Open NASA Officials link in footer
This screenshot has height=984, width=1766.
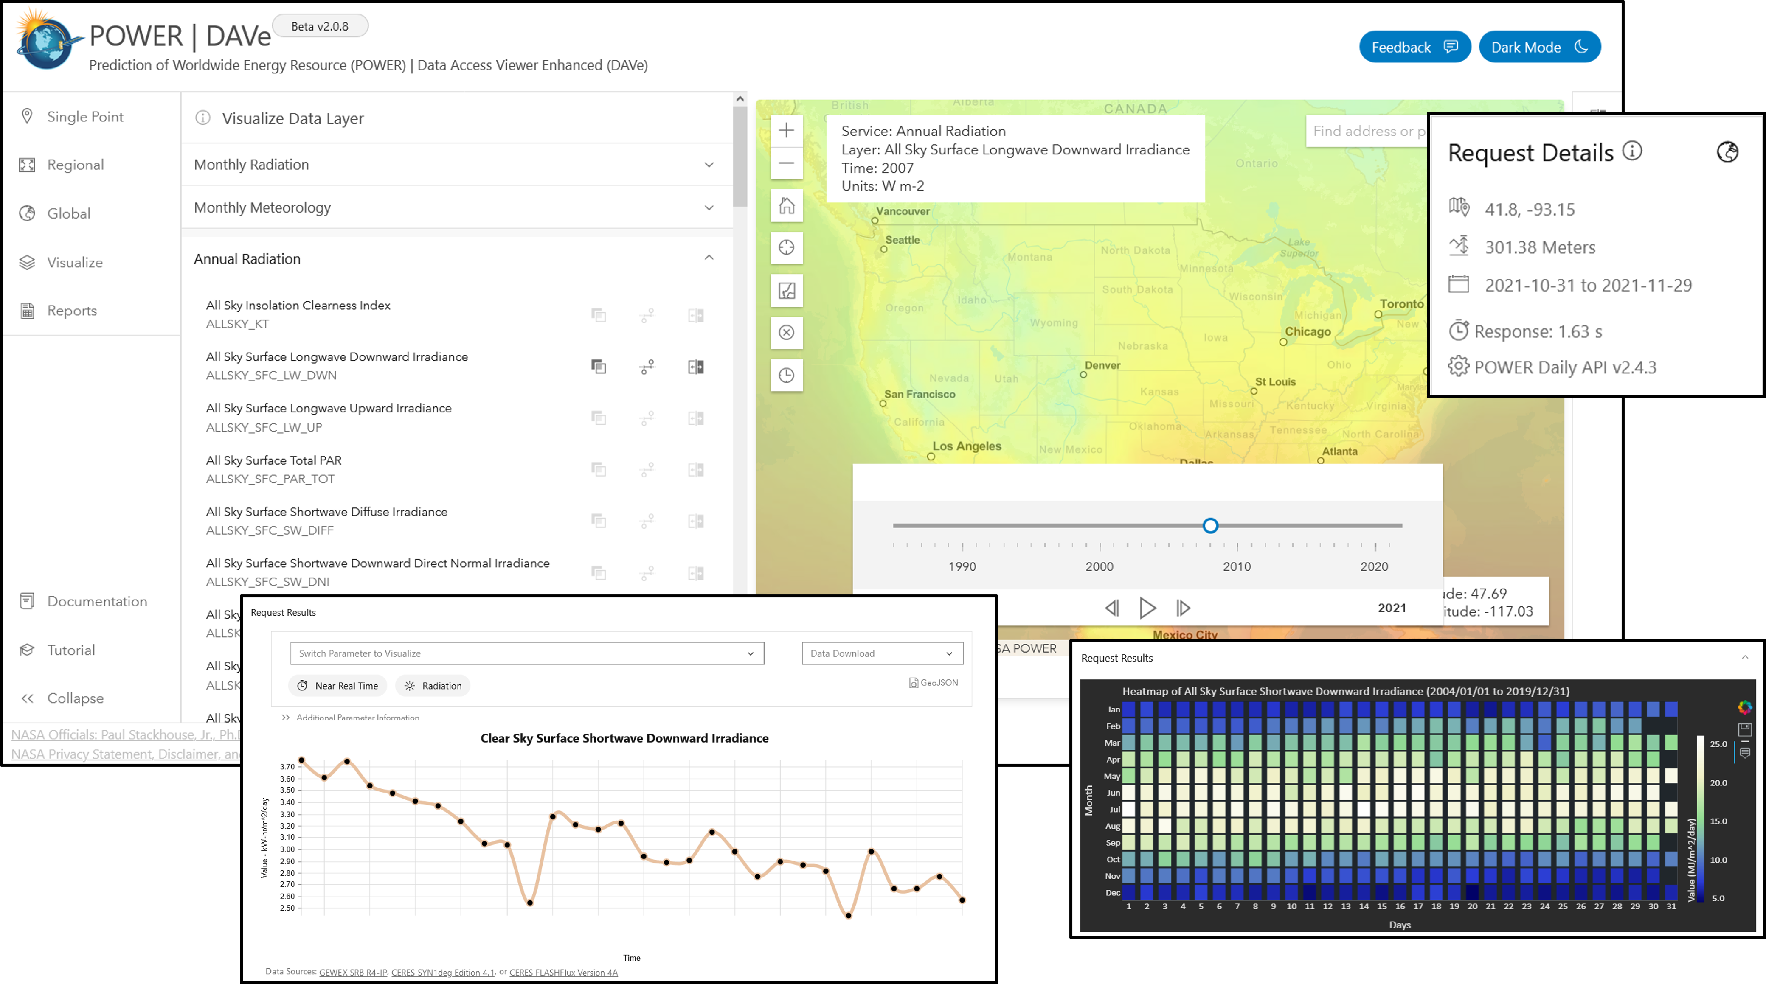125,734
